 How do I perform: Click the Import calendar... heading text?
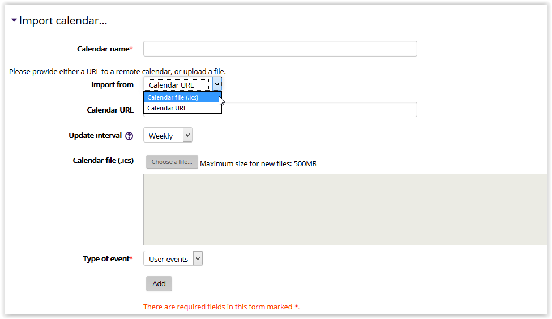pos(63,21)
